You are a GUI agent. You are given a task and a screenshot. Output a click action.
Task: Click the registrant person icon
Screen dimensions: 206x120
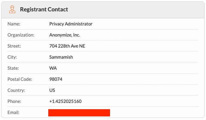point(12,9)
